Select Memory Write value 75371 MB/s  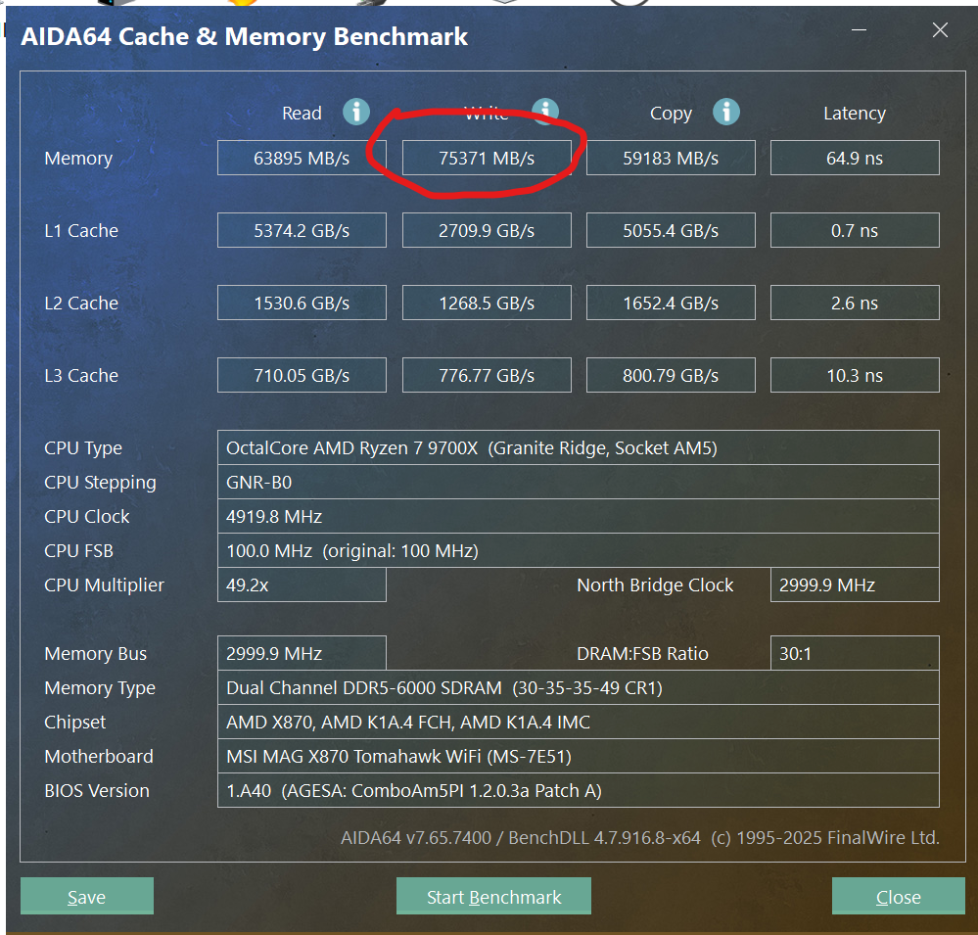tap(487, 158)
